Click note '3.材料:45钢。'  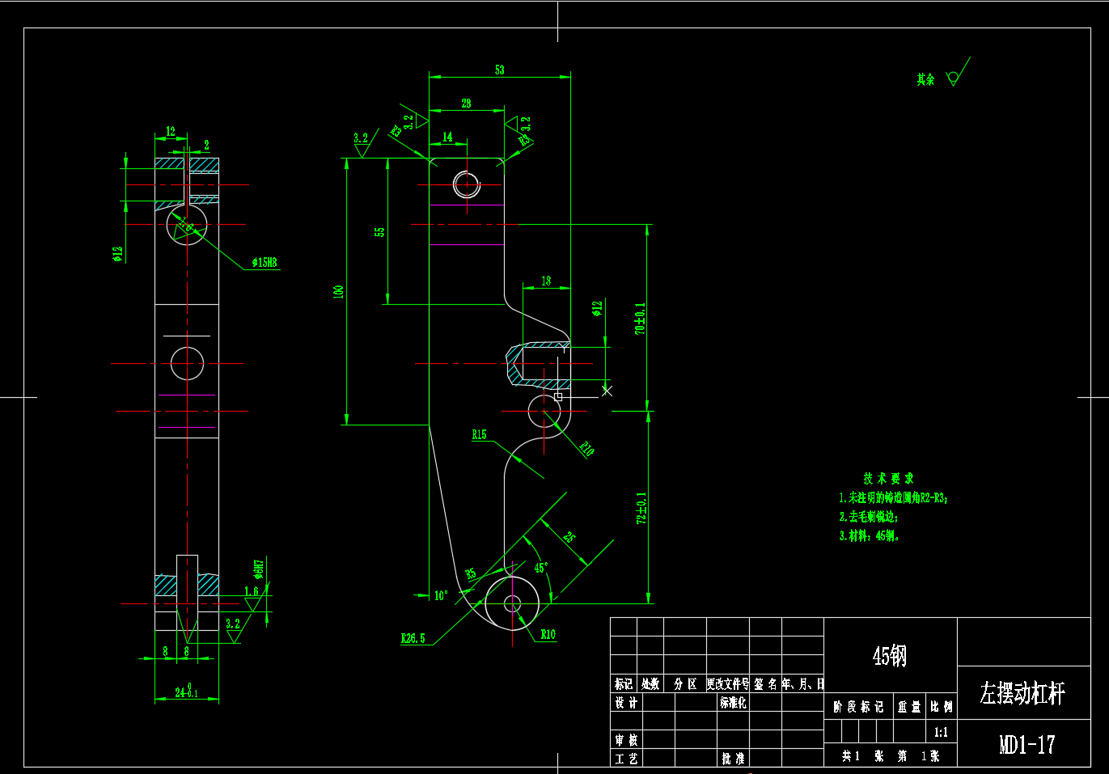[x=869, y=535]
